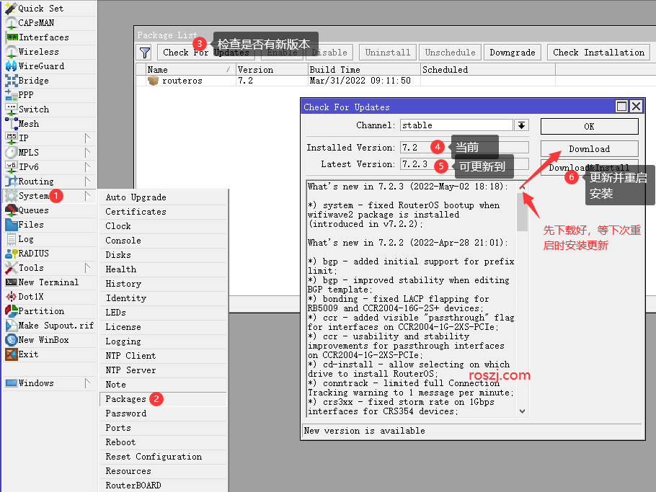The height and width of the screenshot is (492, 656).
Task: Click the Exit icon in sidebar
Action: click(11, 354)
